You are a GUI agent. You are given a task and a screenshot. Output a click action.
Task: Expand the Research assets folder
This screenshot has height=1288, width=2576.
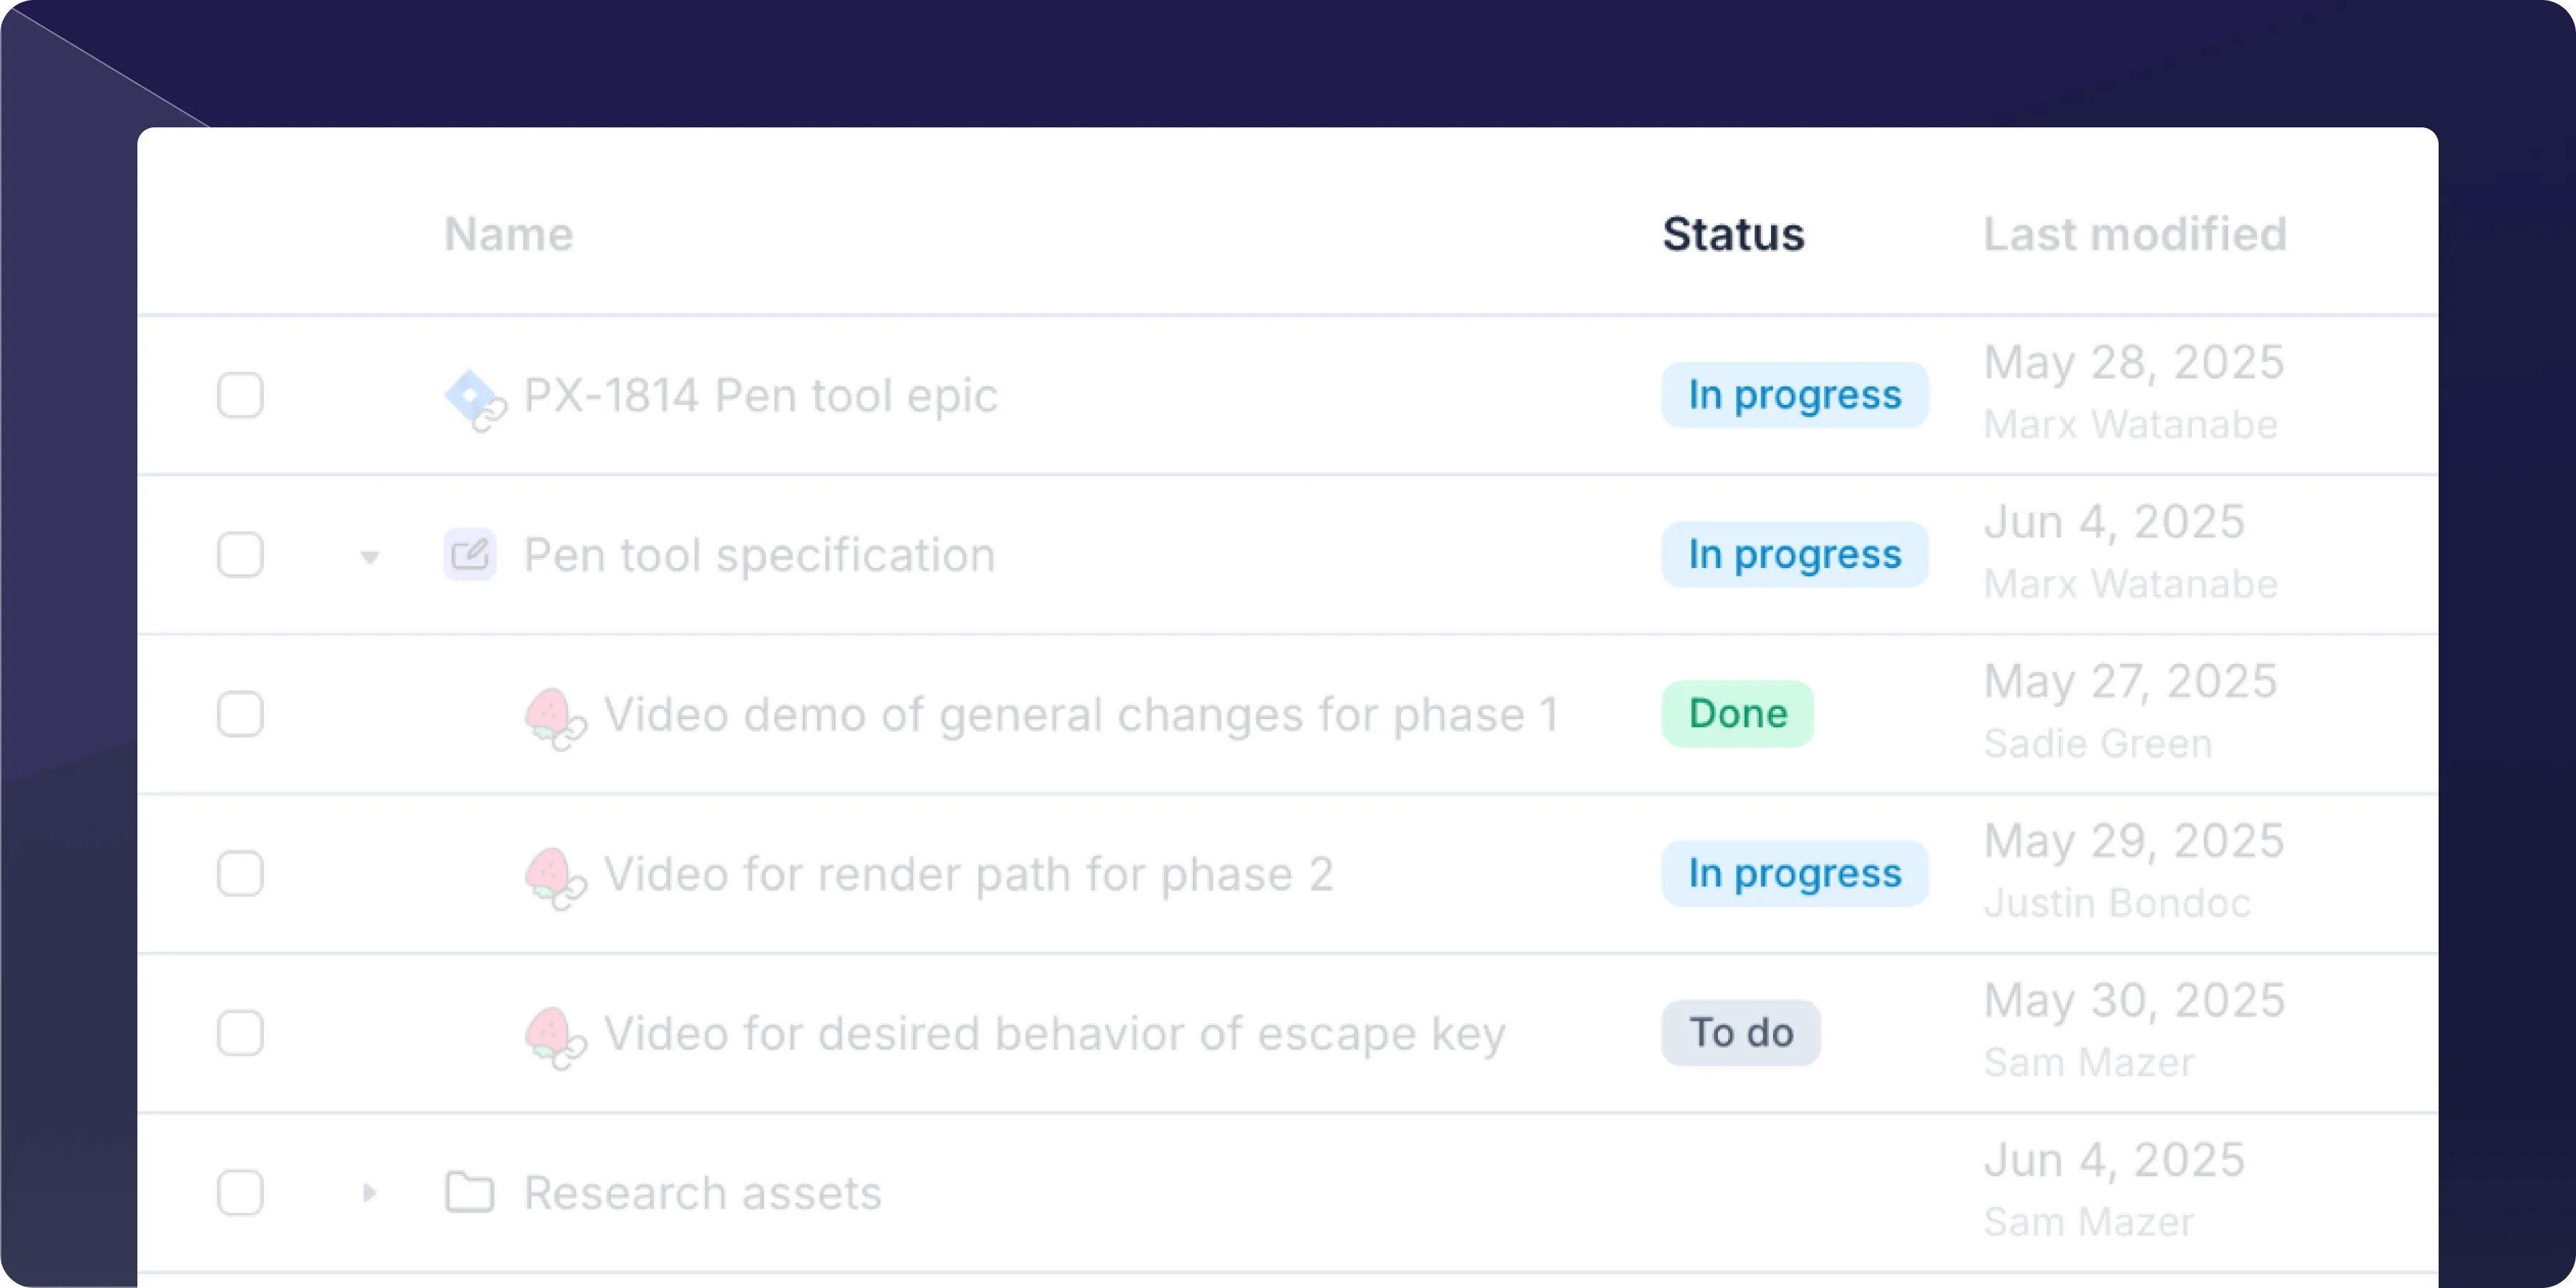pos(370,1192)
